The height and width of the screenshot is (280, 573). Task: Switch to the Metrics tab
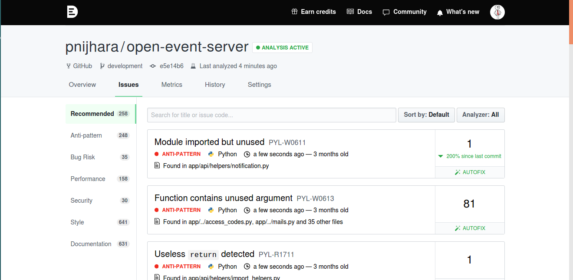coord(171,85)
